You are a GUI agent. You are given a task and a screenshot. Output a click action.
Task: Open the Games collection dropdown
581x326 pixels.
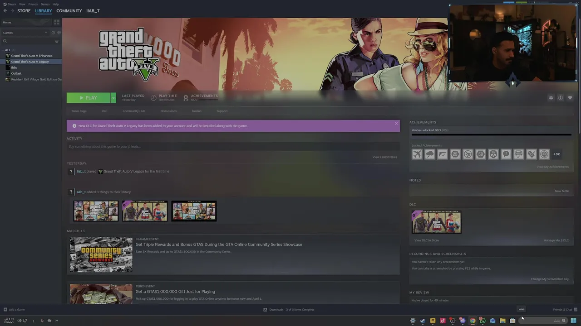tap(25, 33)
